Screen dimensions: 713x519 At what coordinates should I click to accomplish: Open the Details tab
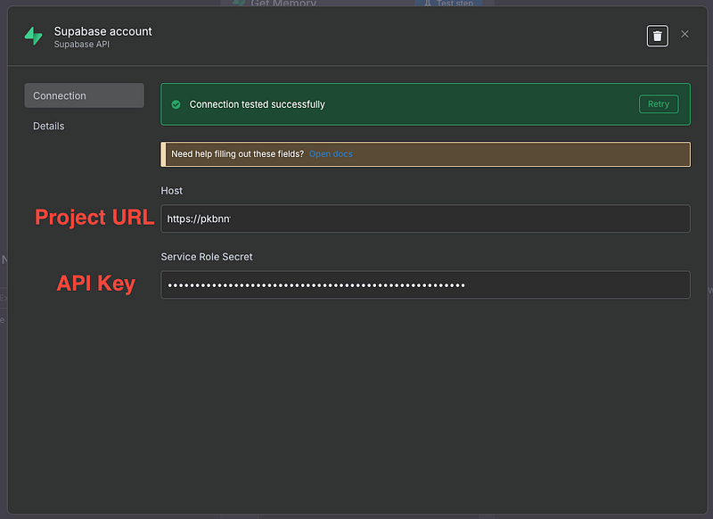click(x=49, y=126)
